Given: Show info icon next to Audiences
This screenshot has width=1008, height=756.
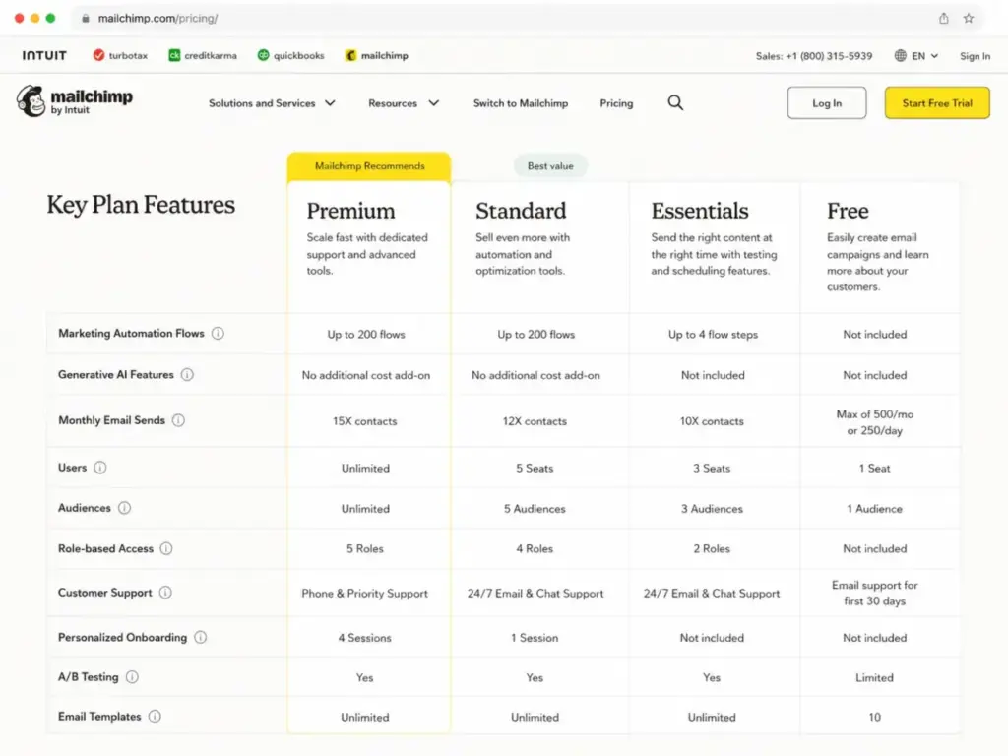Looking at the screenshot, I should [x=124, y=508].
